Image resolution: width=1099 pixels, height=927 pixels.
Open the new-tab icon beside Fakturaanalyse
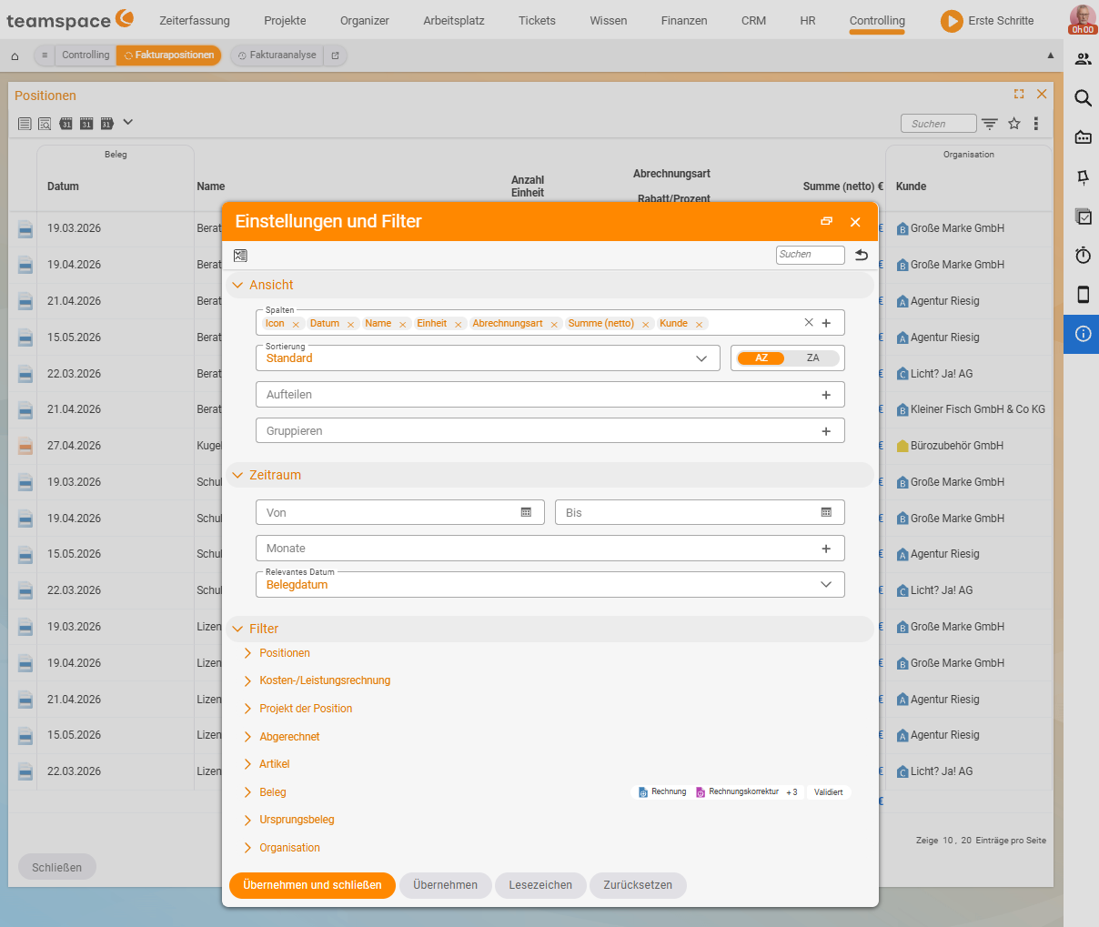(335, 55)
